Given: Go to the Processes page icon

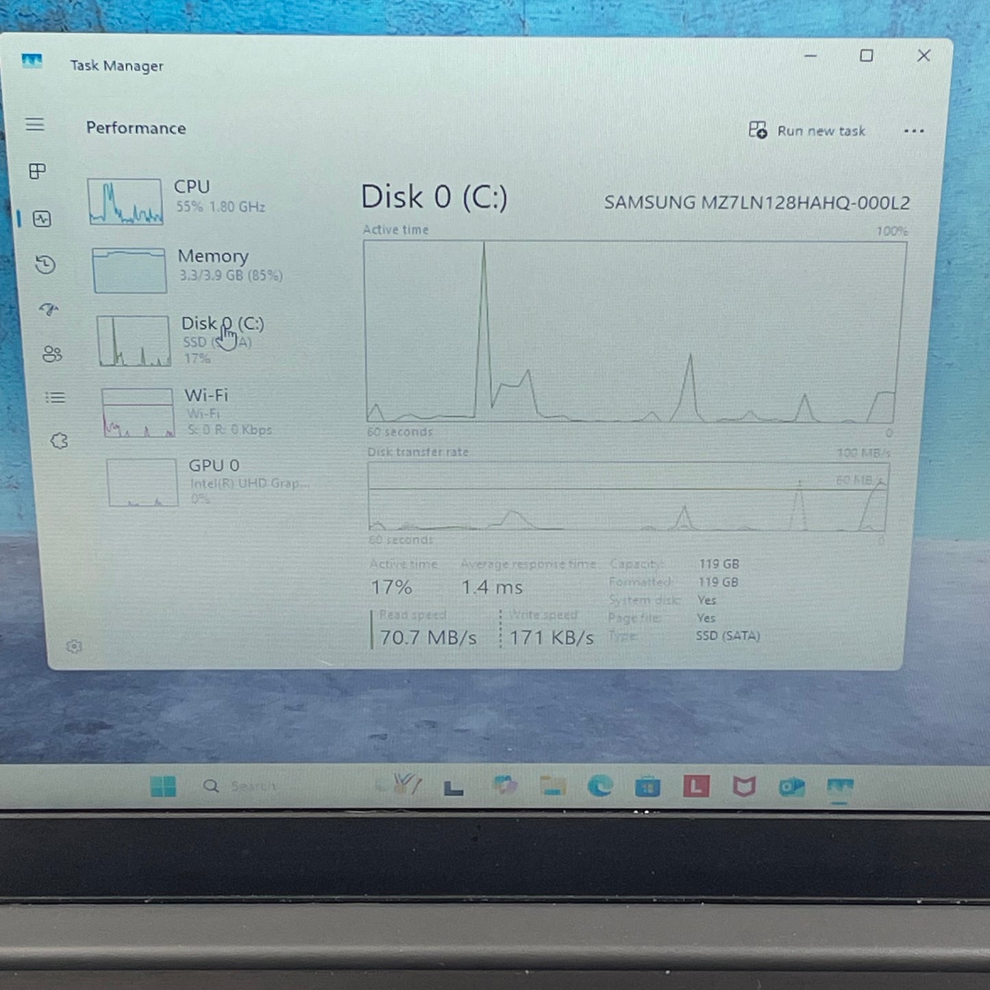Looking at the screenshot, I should tap(38, 171).
